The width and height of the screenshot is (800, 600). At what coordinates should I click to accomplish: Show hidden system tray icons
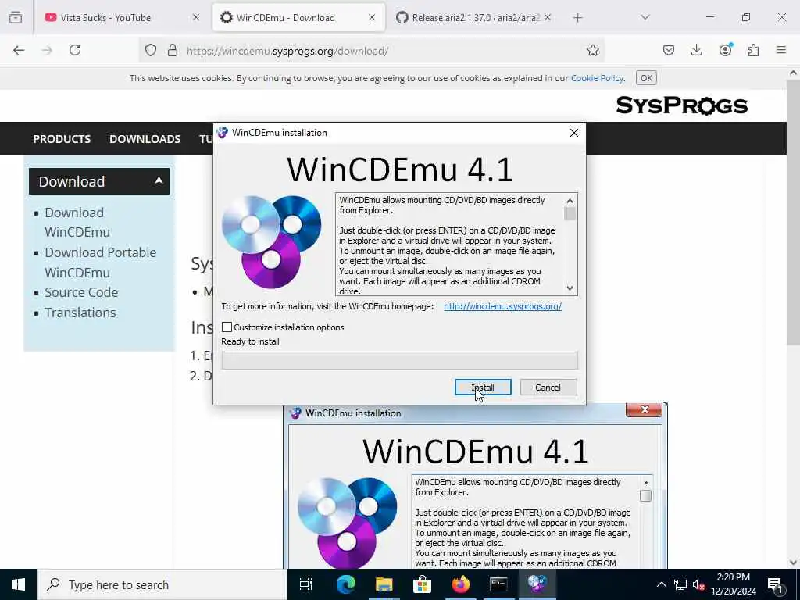pyautogui.click(x=661, y=584)
